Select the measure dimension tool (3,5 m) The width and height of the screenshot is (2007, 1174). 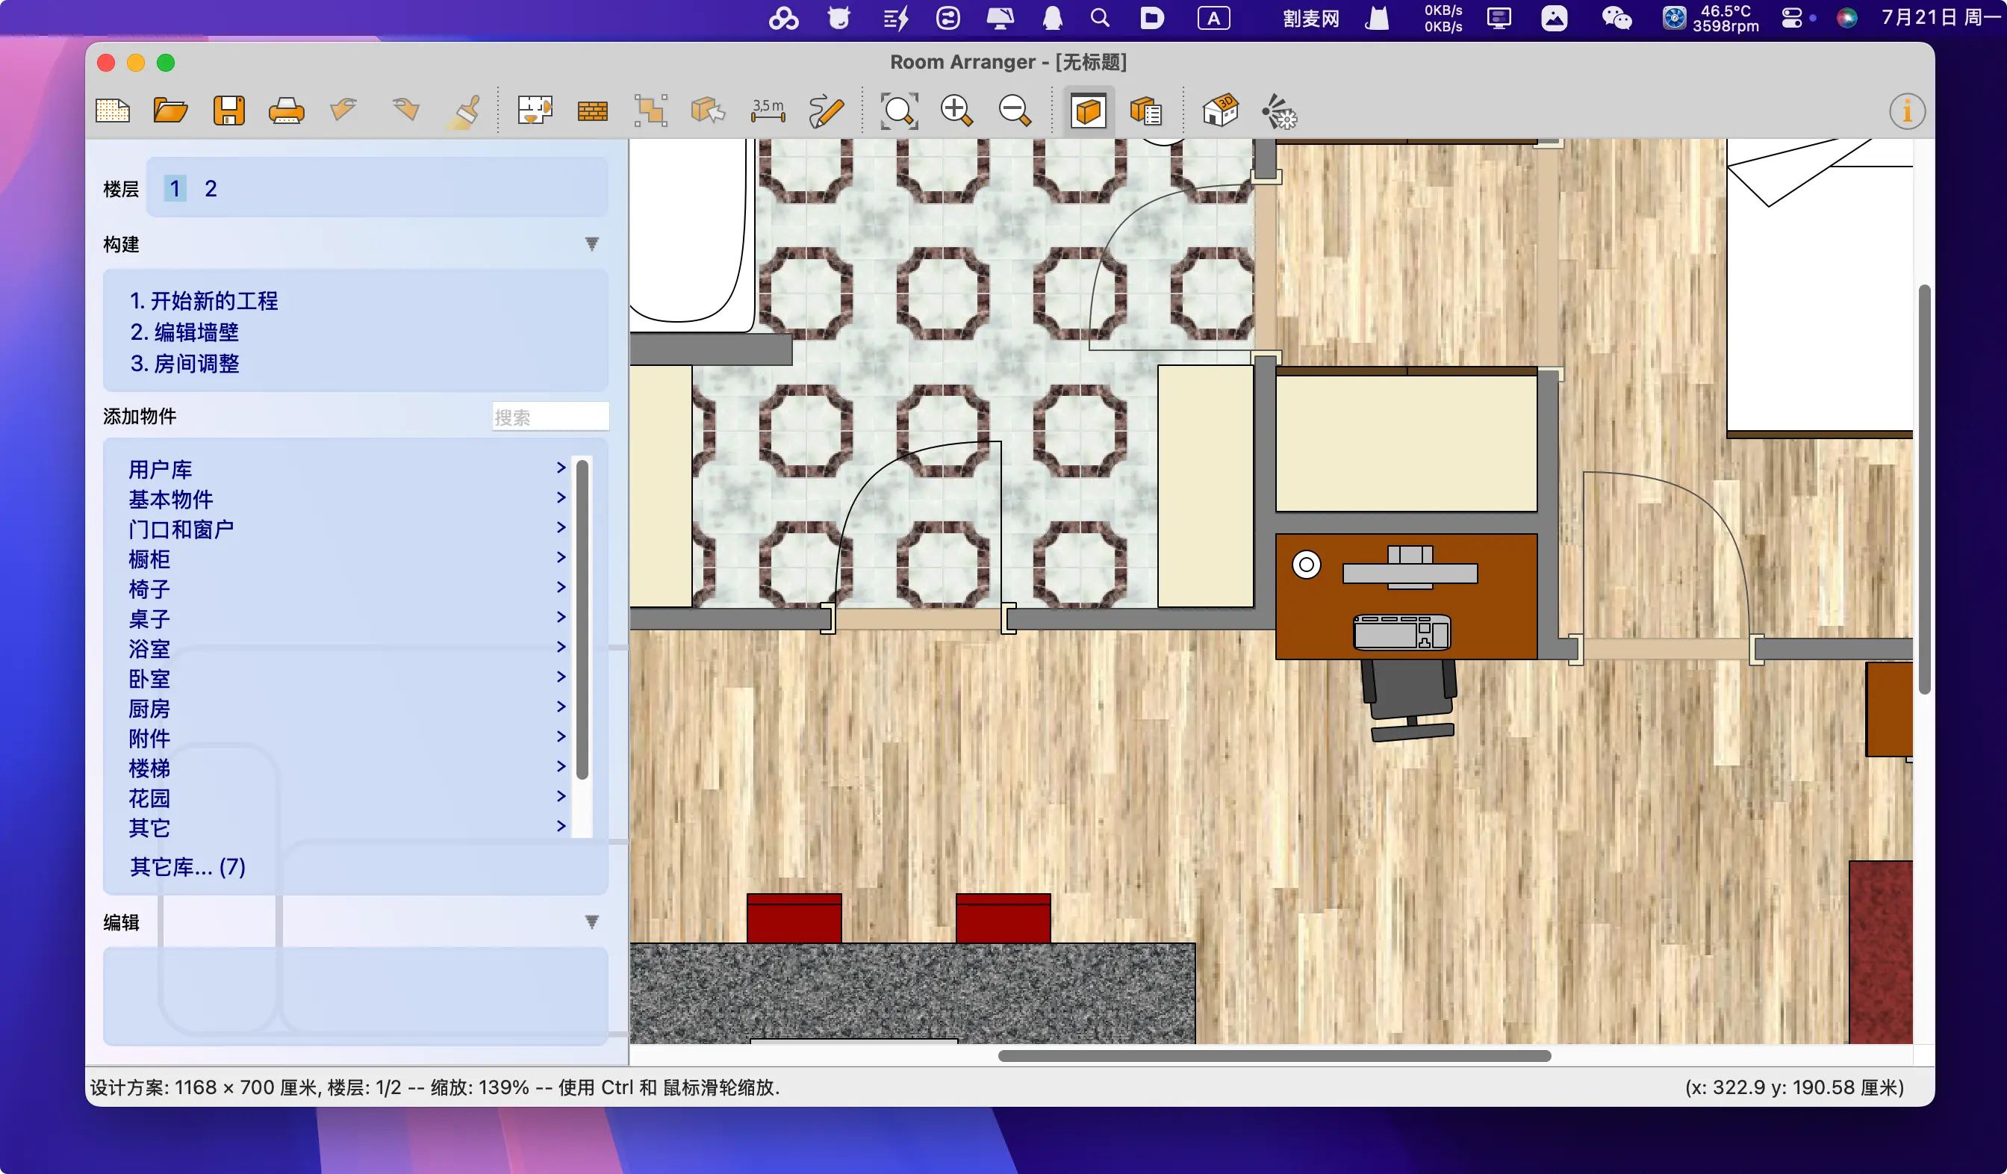[x=767, y=111]
